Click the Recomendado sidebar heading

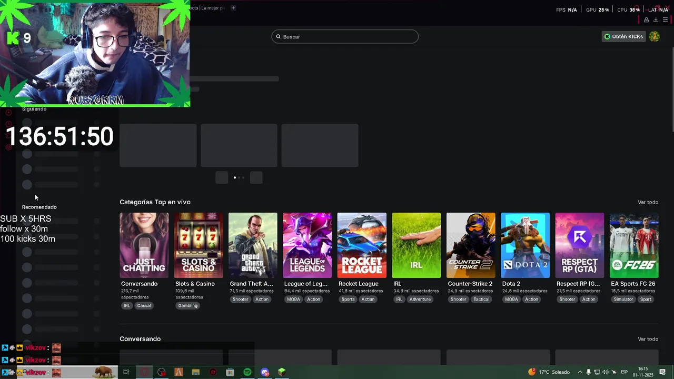(39, 207)
